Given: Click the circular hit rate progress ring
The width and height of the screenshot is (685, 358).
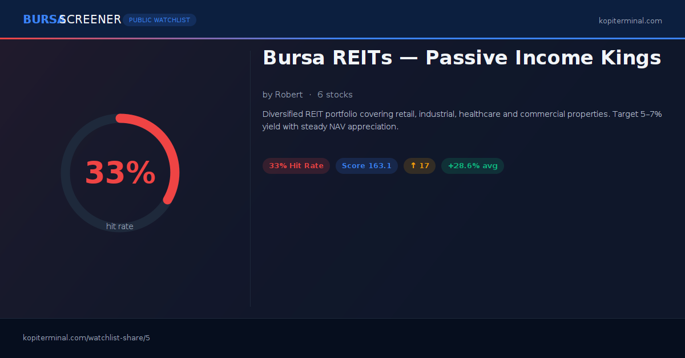Looking at the screenshot, I should pyautogui.click(x=120, y=173).
